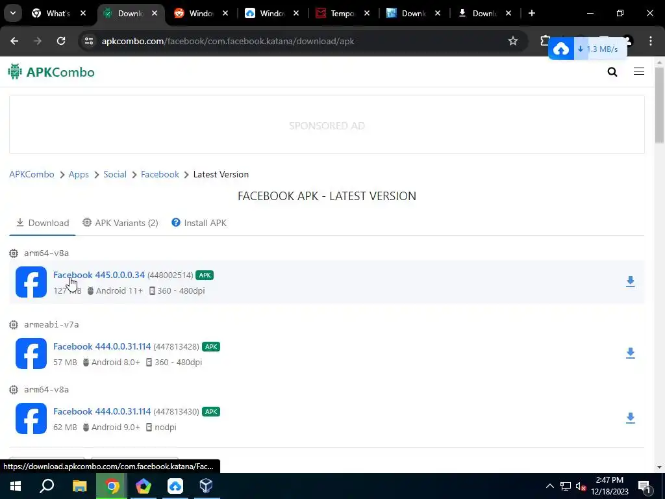Bookmark this page with the star icon

513,41
